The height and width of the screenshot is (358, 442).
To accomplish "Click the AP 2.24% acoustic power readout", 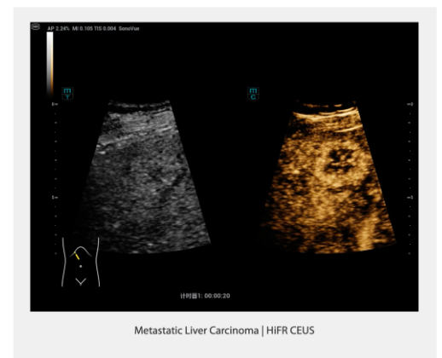I will [x=58, y=28].
